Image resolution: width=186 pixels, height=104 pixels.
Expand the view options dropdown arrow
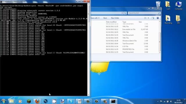pos(148,18)
